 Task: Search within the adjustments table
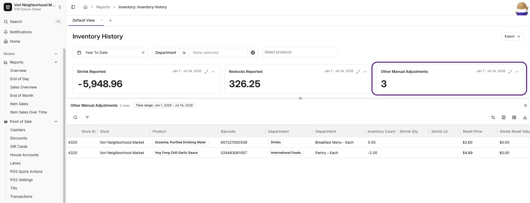pos(75,117)
